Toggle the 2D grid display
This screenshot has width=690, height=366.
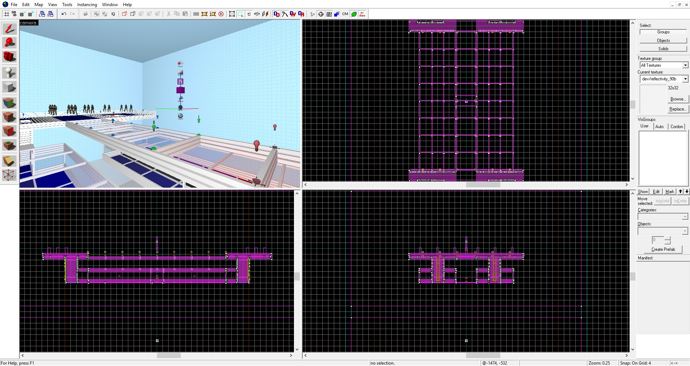[x=6, y=14]
